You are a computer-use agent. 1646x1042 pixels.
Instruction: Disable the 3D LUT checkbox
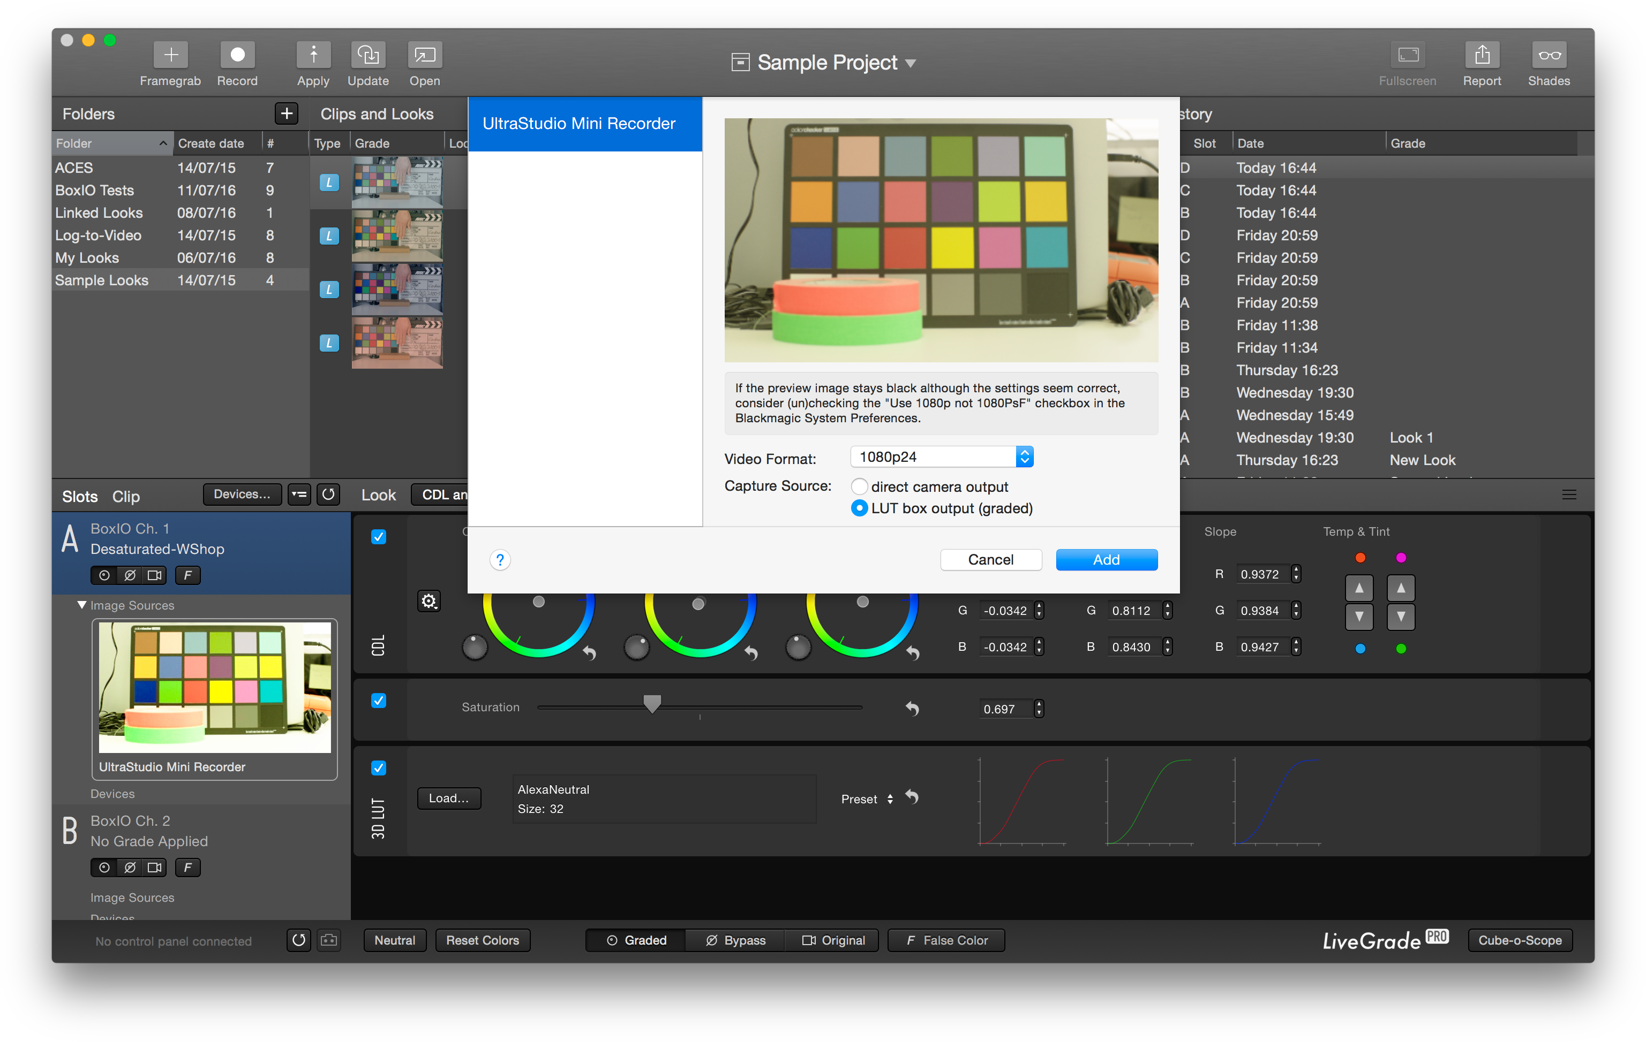[x=379, y=768]
